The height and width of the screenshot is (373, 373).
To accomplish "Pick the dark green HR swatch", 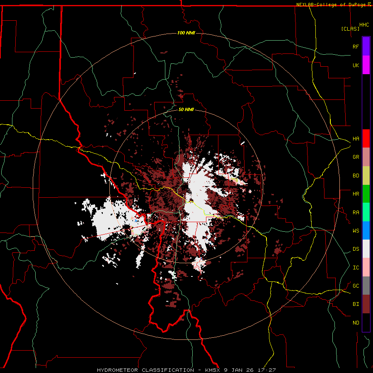I will [366, 194].
